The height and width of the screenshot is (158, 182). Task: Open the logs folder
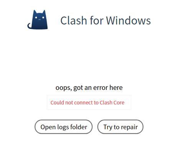64,127
